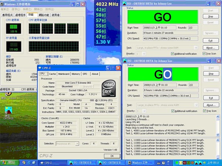Click the Core Voltage 1.312 V value
The width and height of the screenshot is (222, 166).
[x=93, y=94]
